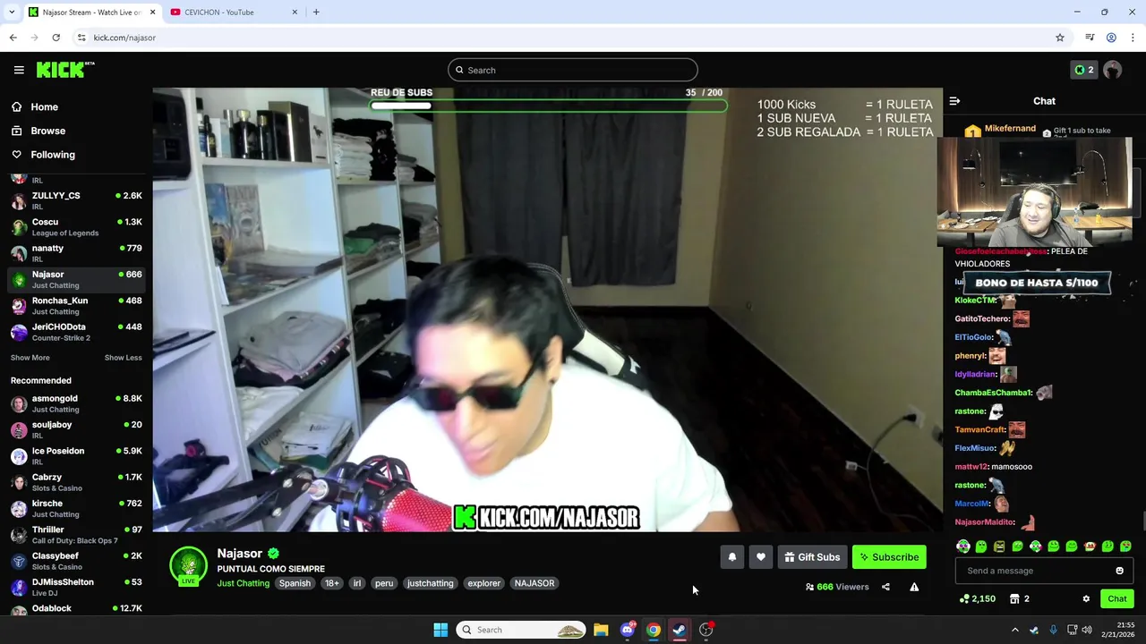The width and height of the screenshot is (1146, 644).
Task: Select the explorer tag
Action: 484,583
